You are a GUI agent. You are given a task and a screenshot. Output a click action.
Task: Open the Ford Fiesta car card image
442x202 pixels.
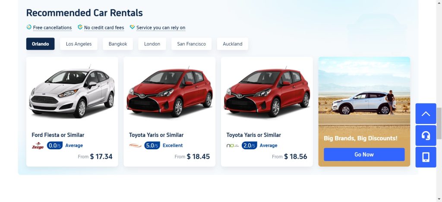click(72, 92)
